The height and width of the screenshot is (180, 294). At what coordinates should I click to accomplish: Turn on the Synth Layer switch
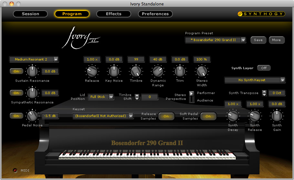[264, 68]
